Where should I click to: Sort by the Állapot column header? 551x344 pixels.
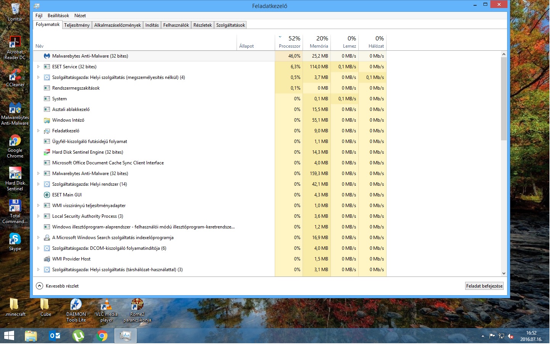[256, 42]
